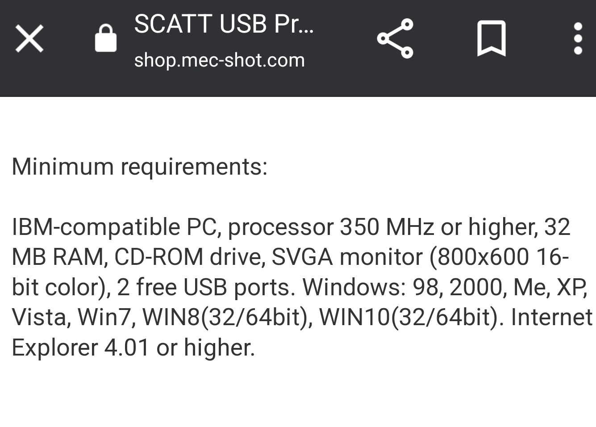This screenshot has width=596, height=427.
Task: Share this page using share icon
Action: click(395, 38)
